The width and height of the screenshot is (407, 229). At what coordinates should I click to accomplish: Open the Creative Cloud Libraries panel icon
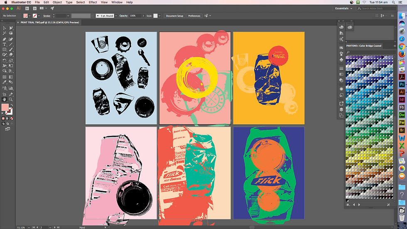pyautogui.click(x=350, y=27)
